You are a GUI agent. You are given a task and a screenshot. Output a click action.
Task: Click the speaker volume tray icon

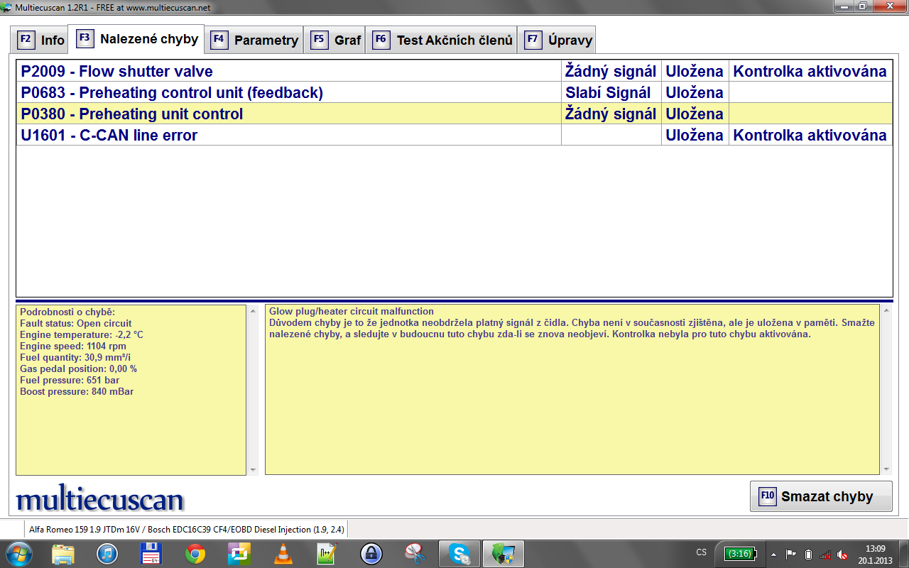tap(842, 554)
